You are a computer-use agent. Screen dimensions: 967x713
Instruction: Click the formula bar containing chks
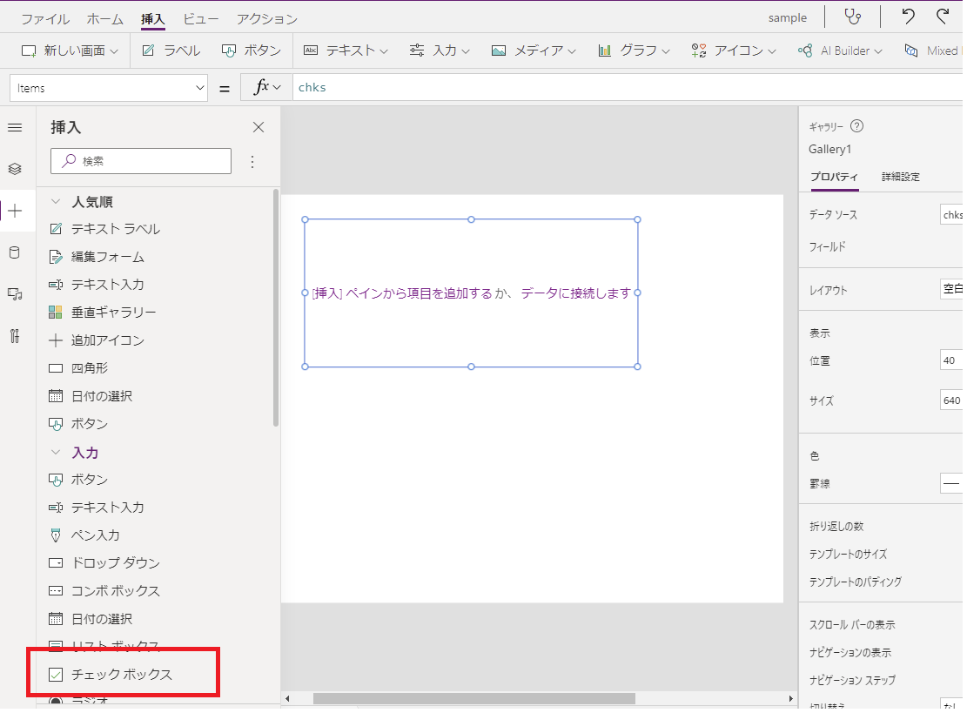312,87
